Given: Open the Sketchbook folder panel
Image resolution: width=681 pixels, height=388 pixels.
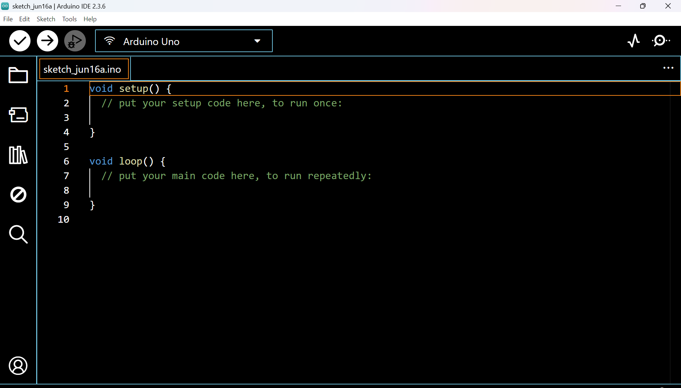Looking at the screenshot, I should tap(18, 75).
